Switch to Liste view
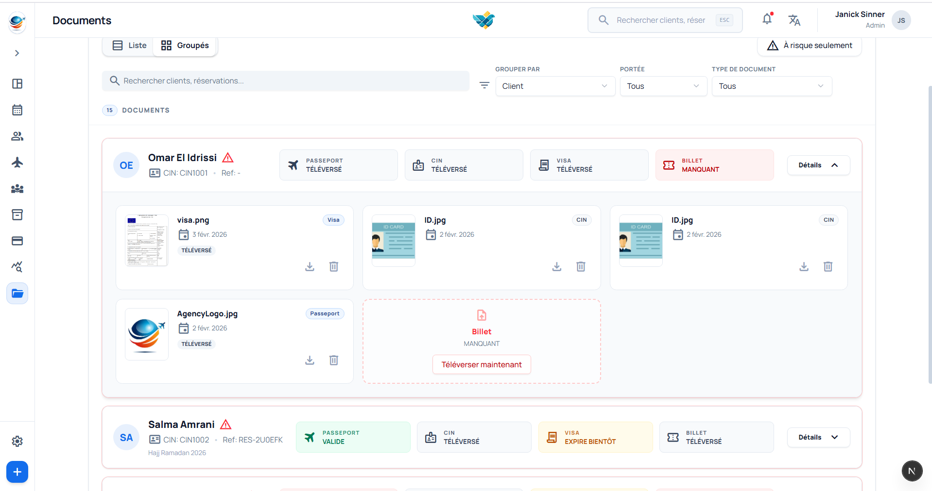Image resolution: width=932 pixels, height=491 pixels. tap(129, 46)
